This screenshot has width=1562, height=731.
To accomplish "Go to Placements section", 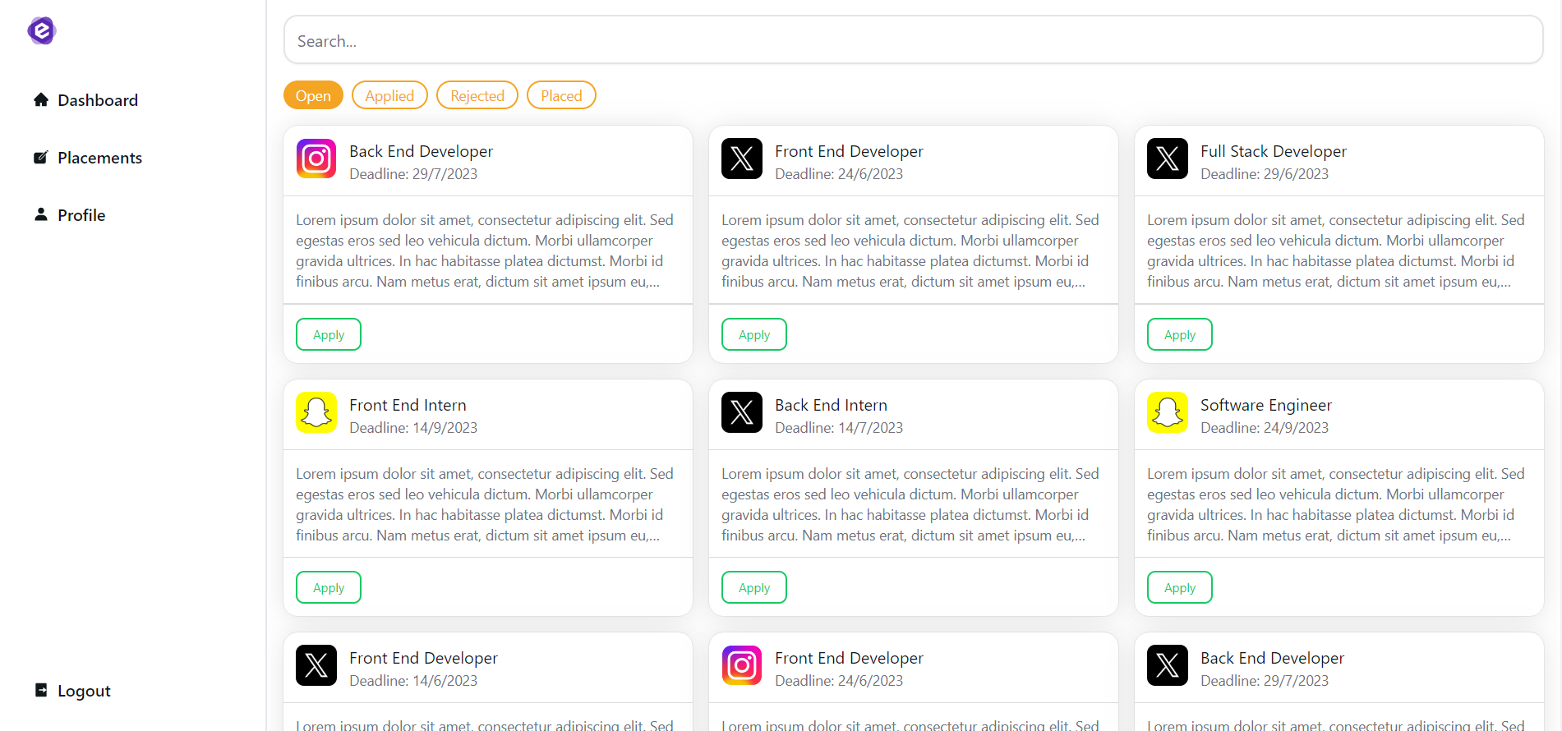I will point(99,158).
